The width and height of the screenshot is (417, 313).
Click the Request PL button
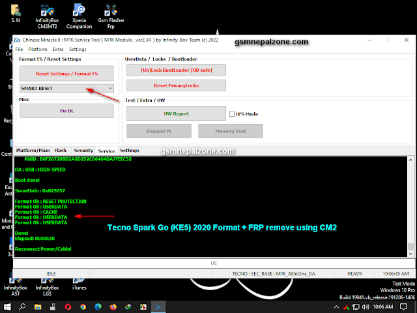(159, 131)
